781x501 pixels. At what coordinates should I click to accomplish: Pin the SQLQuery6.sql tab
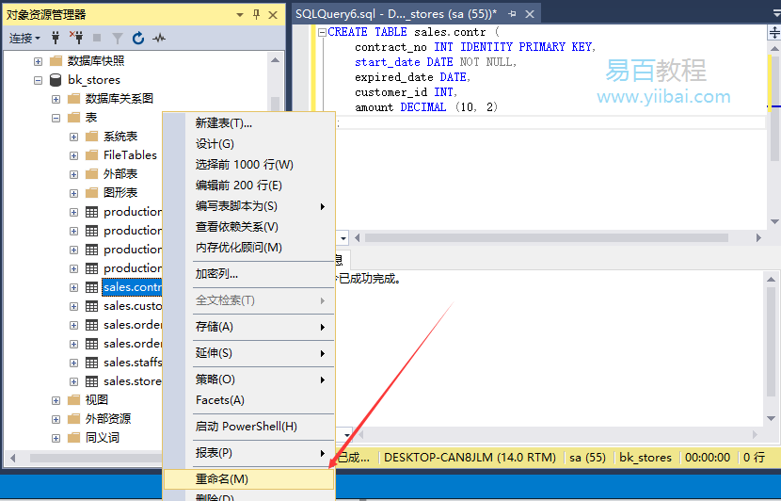coord(512,14)
